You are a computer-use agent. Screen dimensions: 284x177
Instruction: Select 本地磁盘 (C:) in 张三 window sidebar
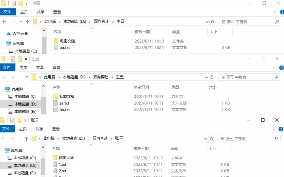[21, 158]
